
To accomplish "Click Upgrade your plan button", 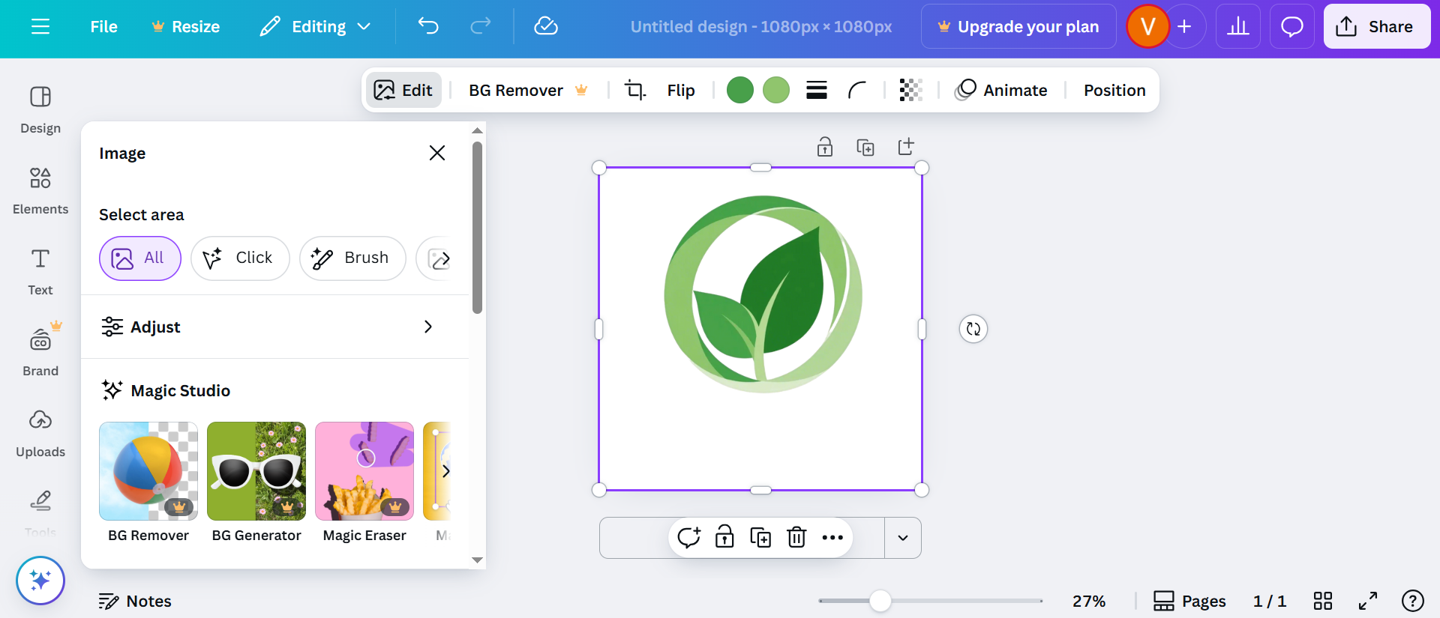I will (1018, 27).
